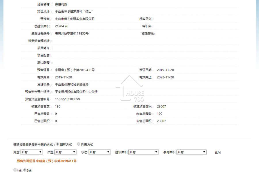Choose the 4栋 building radio option

point(15,170)
